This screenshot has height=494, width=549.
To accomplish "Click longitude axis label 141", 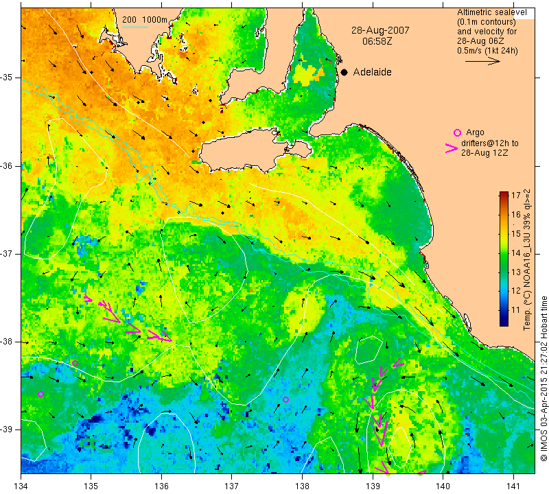I will tap(513, 486).
